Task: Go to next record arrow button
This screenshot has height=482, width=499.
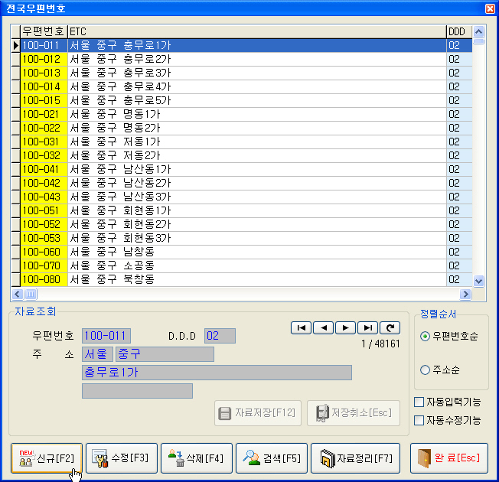Action: pos(346,327)
